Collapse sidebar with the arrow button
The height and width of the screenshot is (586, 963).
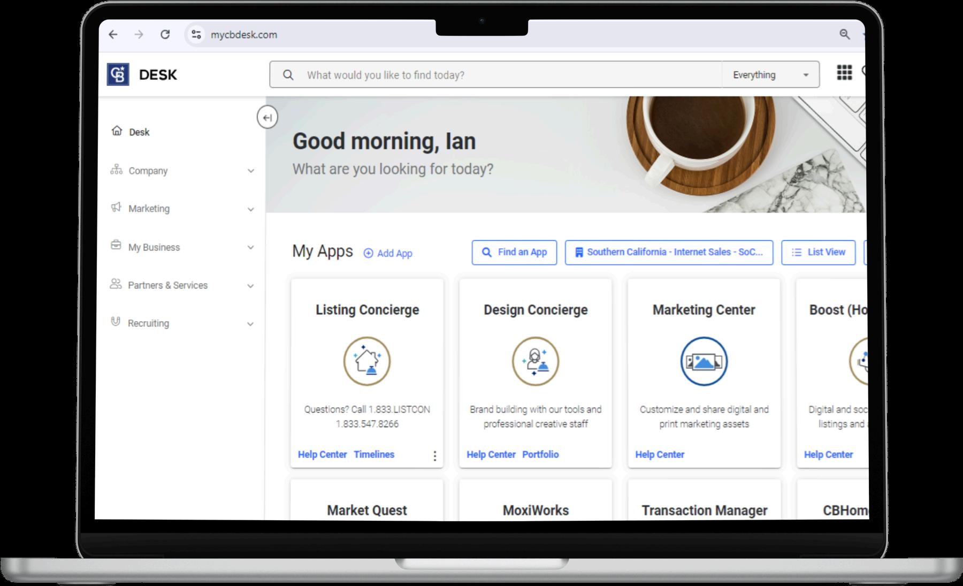click(x=267, y=117)
